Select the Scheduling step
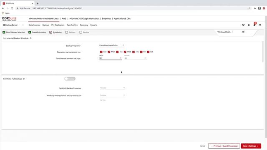Viewport: 267px width, 150px height. (55, 32)
